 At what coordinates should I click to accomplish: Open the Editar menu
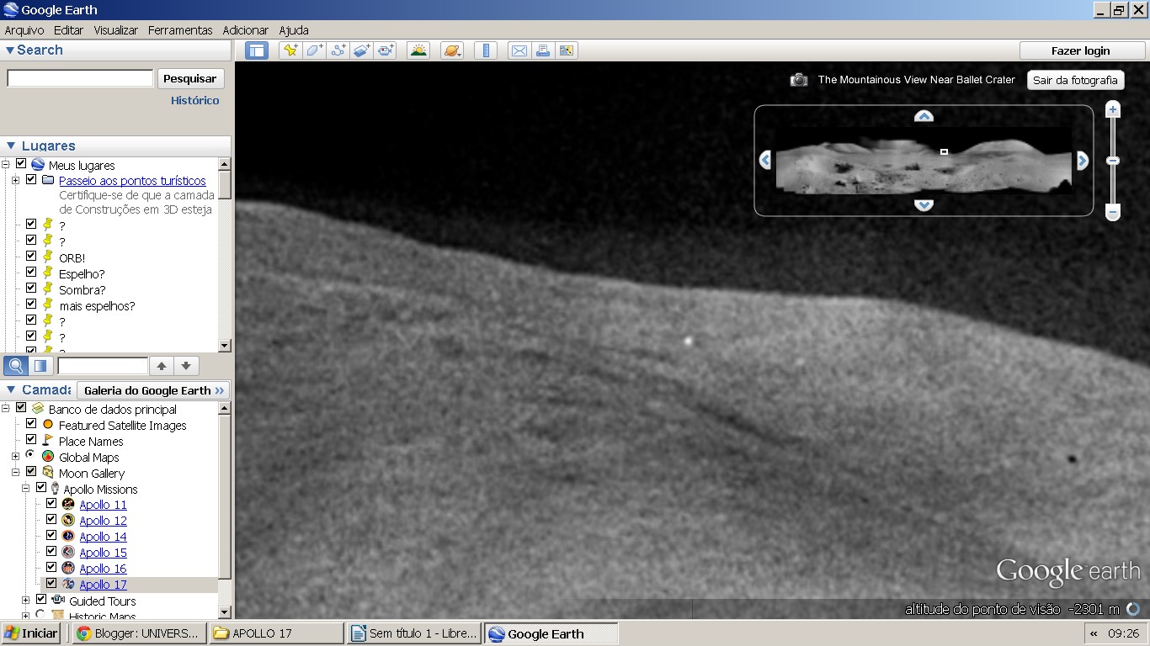click(x=68, y=30)
